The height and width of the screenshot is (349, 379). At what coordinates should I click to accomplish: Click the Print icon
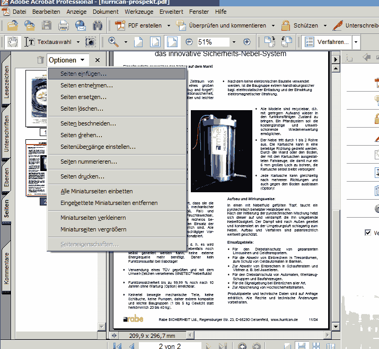pyautogui.click(x=63, y=25)
